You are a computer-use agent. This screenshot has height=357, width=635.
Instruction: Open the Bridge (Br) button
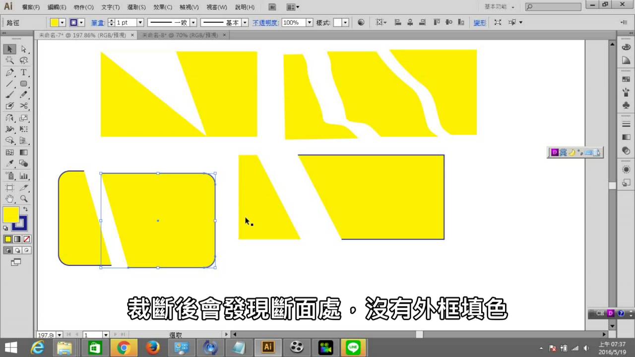272,7
